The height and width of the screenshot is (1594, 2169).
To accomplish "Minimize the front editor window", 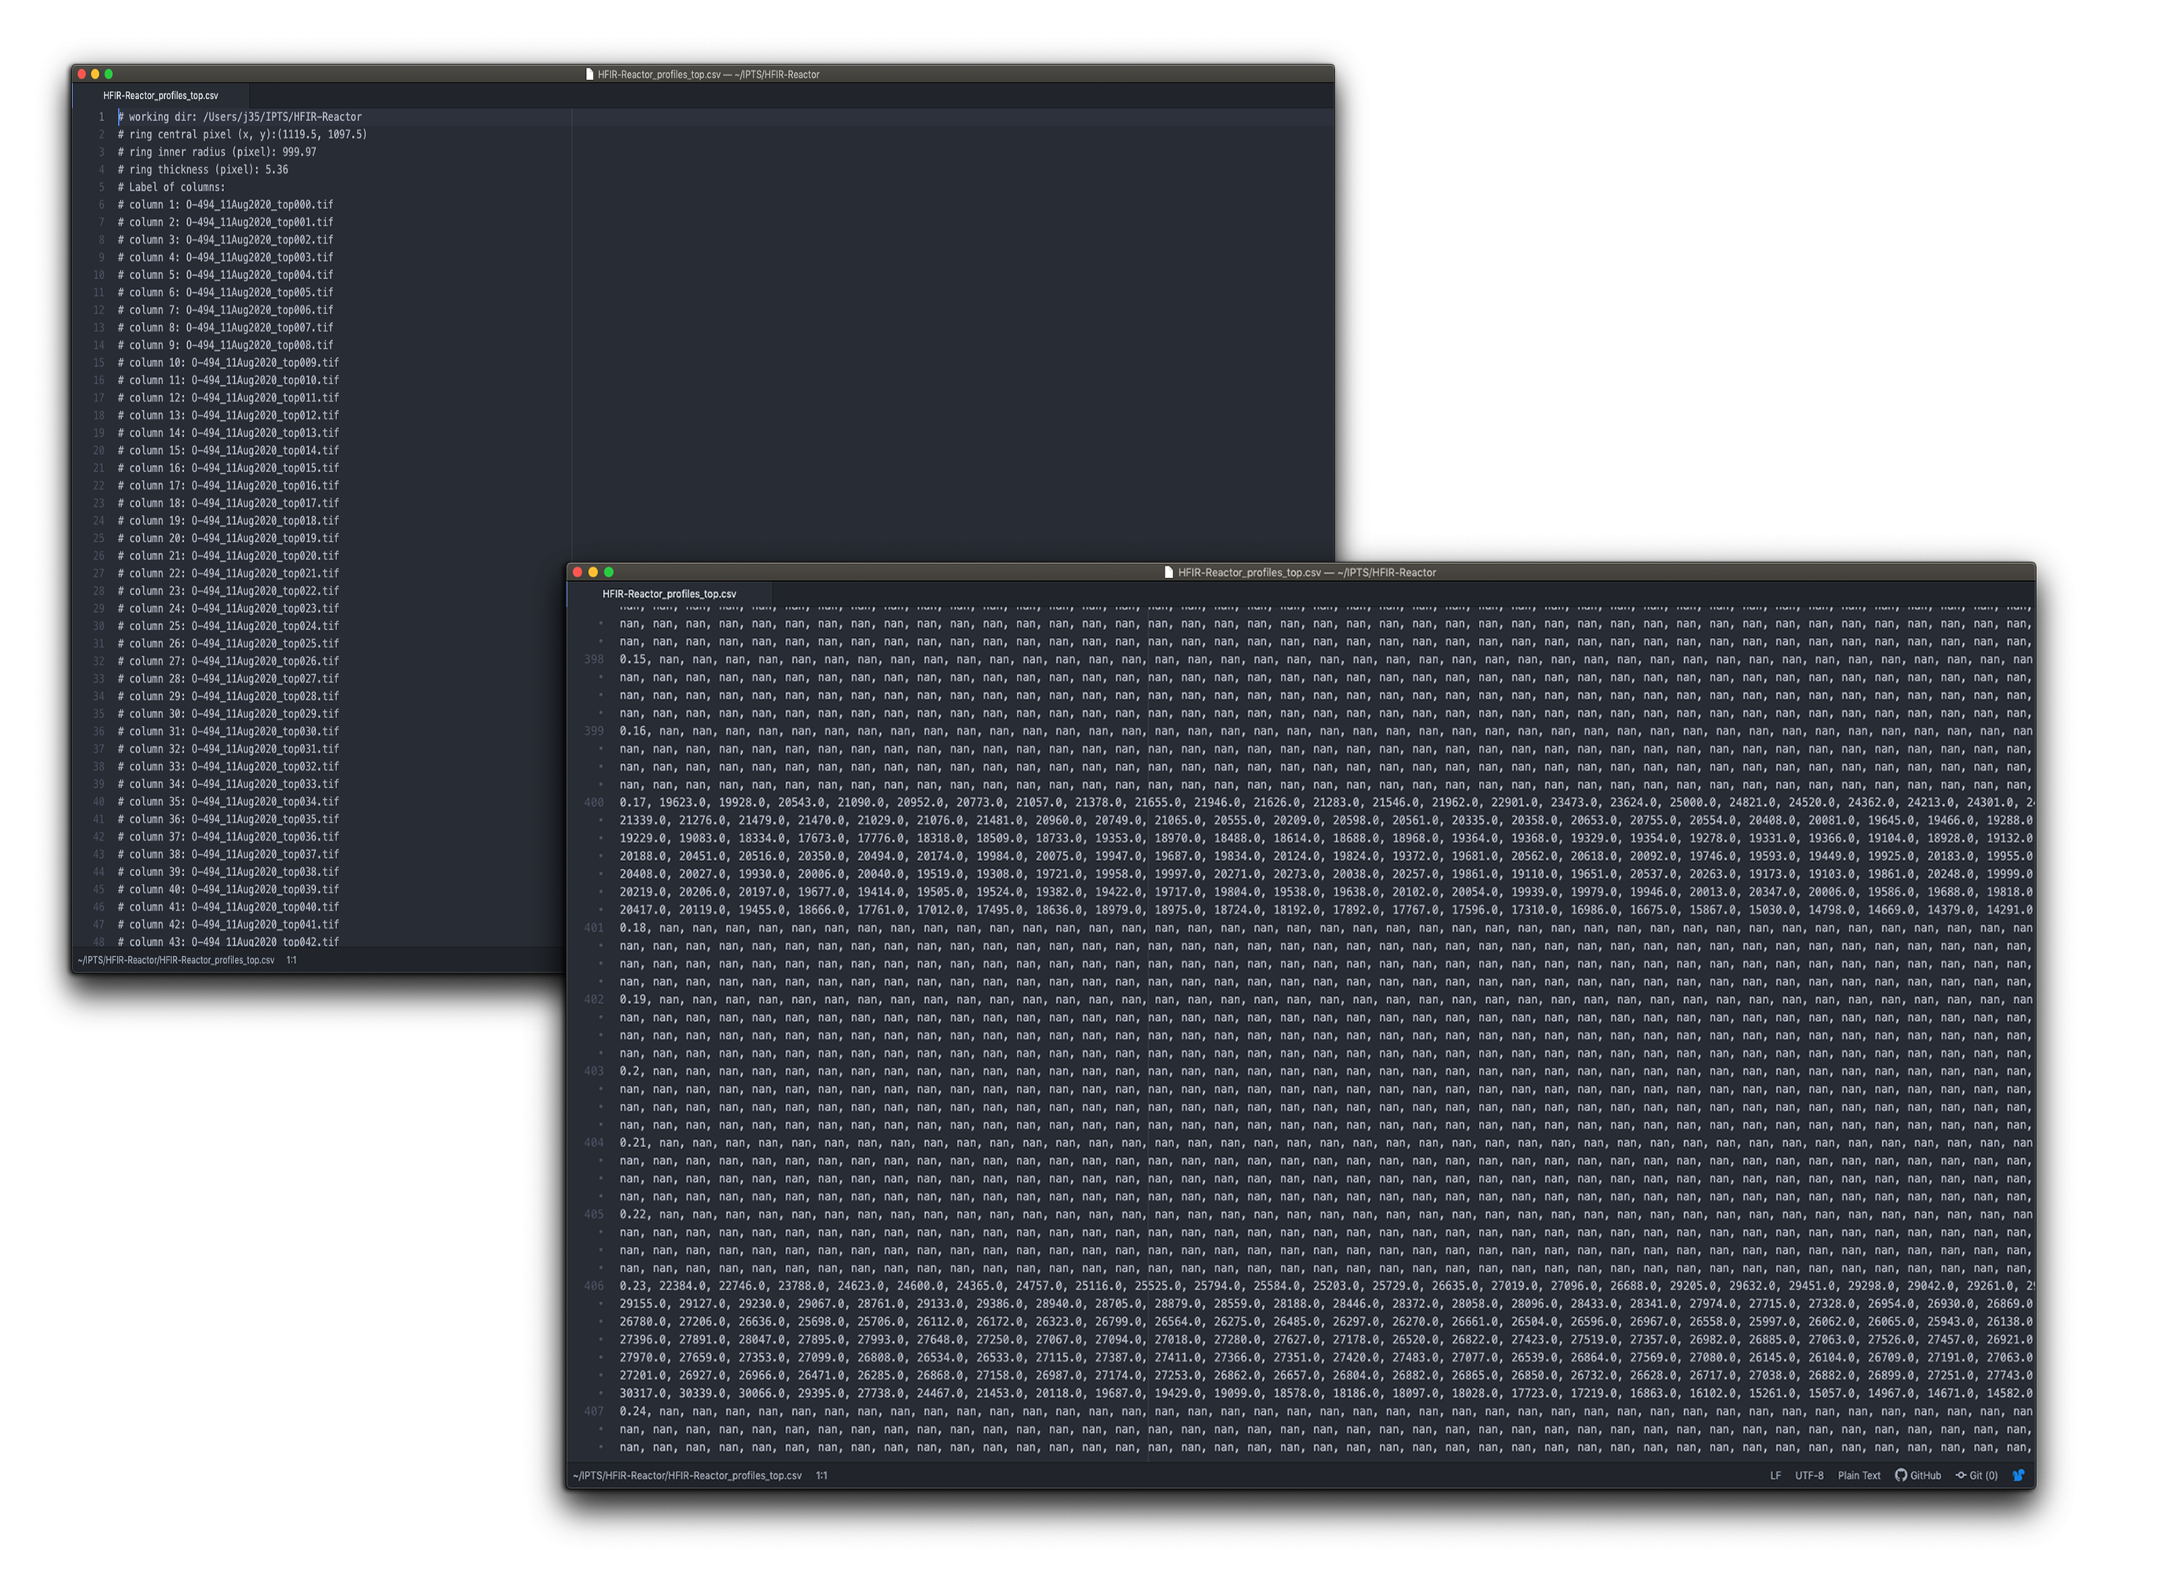I will (593, 572).
